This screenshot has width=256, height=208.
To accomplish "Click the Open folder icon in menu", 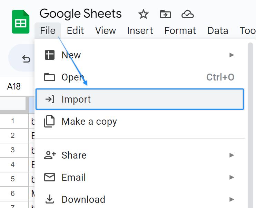I will (50, 77).
